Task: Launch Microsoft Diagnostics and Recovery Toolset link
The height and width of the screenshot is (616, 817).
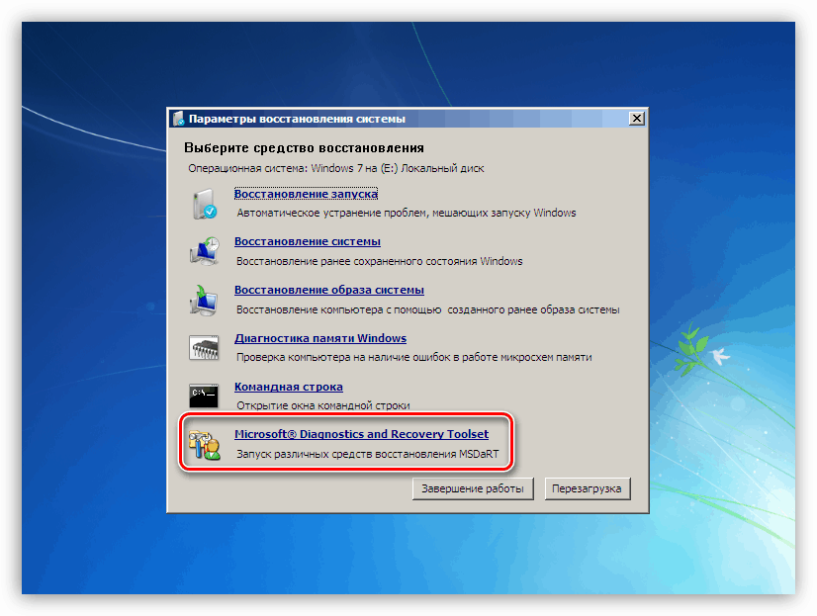Action: click(x=362, y=434)
